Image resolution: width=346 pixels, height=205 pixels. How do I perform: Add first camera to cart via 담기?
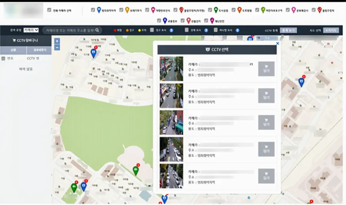tap(266, 69)
